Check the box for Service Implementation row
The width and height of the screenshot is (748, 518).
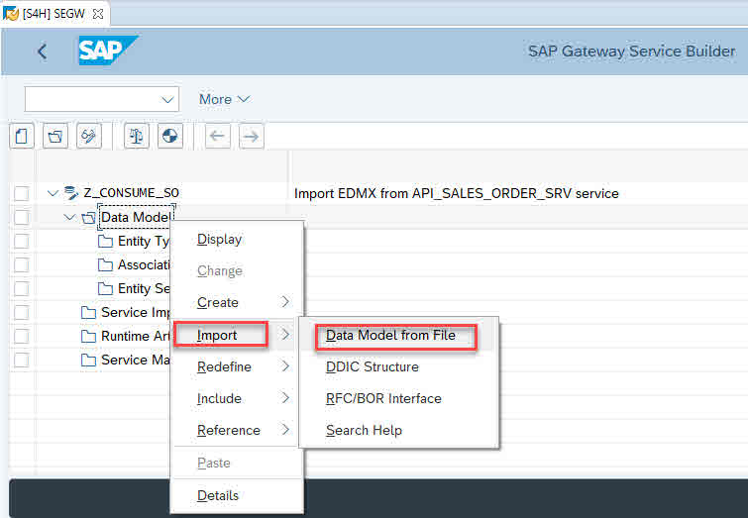[21, 312]
